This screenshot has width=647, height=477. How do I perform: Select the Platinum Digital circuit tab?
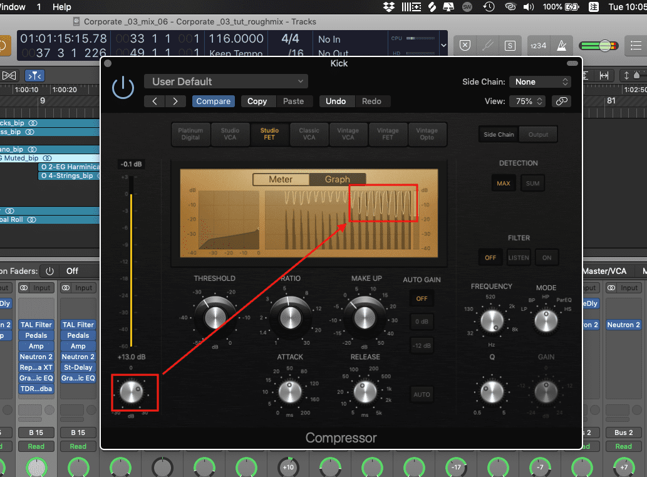pyautogui.click(x=190, y=134)
